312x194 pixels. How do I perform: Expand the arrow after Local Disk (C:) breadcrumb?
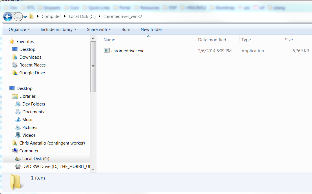[99, 16]
